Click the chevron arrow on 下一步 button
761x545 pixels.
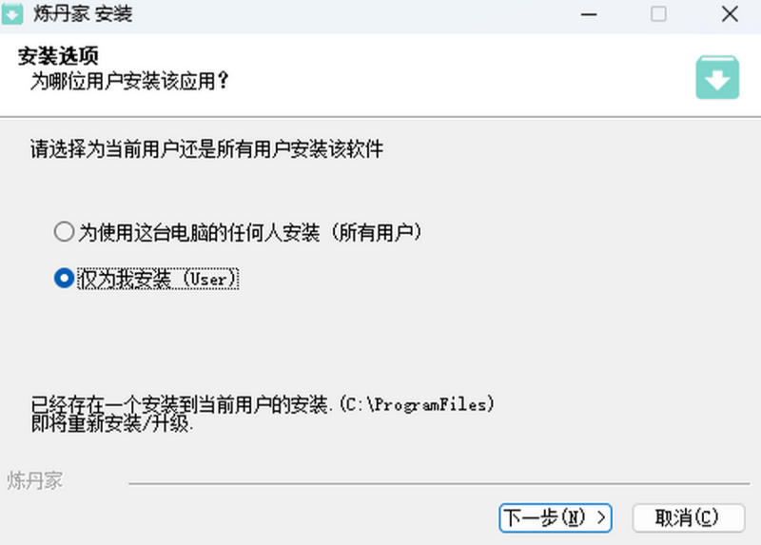coord(601,517)
